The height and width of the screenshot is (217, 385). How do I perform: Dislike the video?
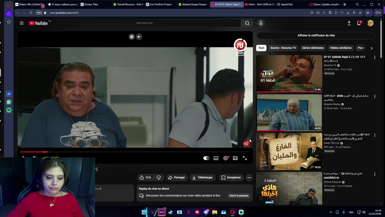tap(159, 178)
